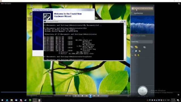Click the up arrow of Command Prompt scrollbar
This screenshot has width=181, height=102.
125,24
